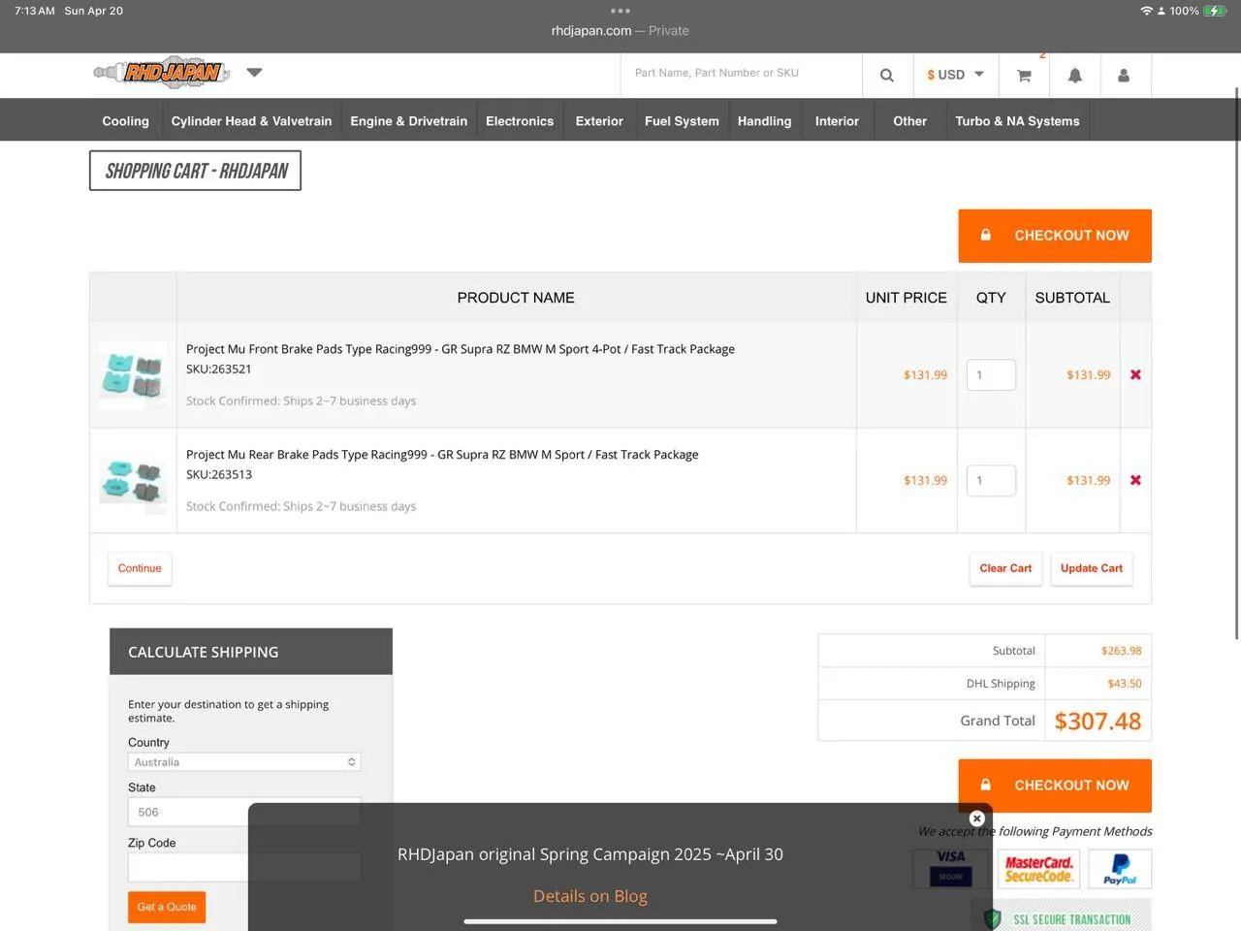
Task: Click the Subtotal $263.98 value
Action: point(1122,651)
